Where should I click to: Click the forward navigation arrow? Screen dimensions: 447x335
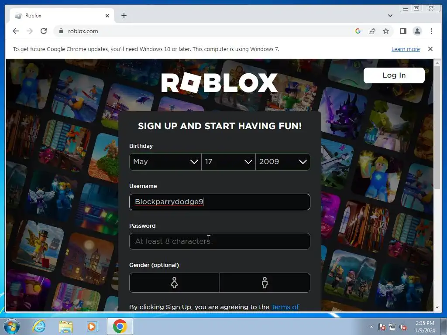coord(30,31)
